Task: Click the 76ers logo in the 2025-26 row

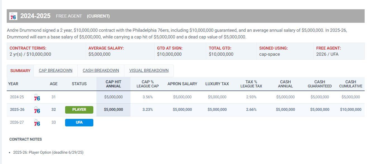Action: [x=37, y=110]
